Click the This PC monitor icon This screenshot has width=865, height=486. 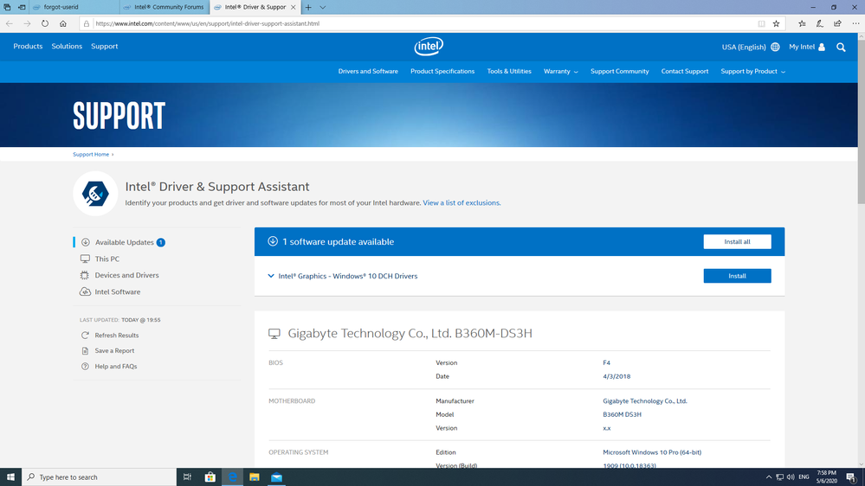pyautogui.click(x=85, y=259)
